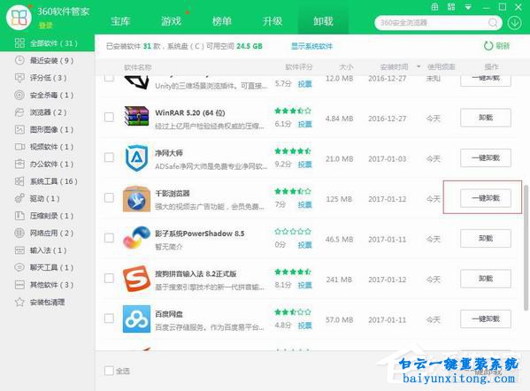This screenshot has height=391, width=530.
Task: Select 驱动 (1) category icon
Action: (x=19, y=198)
